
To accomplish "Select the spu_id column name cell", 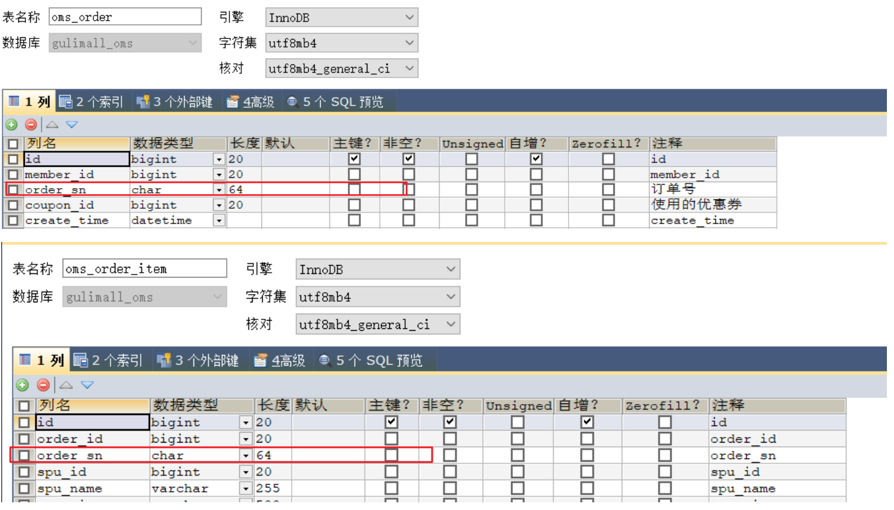I will [92, 472].
